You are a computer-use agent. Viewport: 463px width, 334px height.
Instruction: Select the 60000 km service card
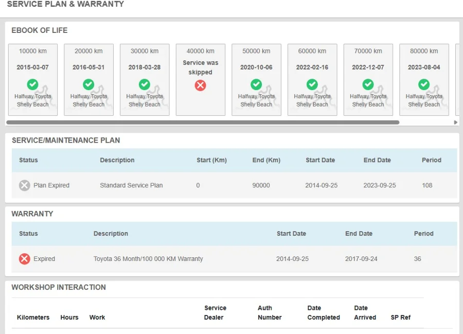tap(312, 80)
